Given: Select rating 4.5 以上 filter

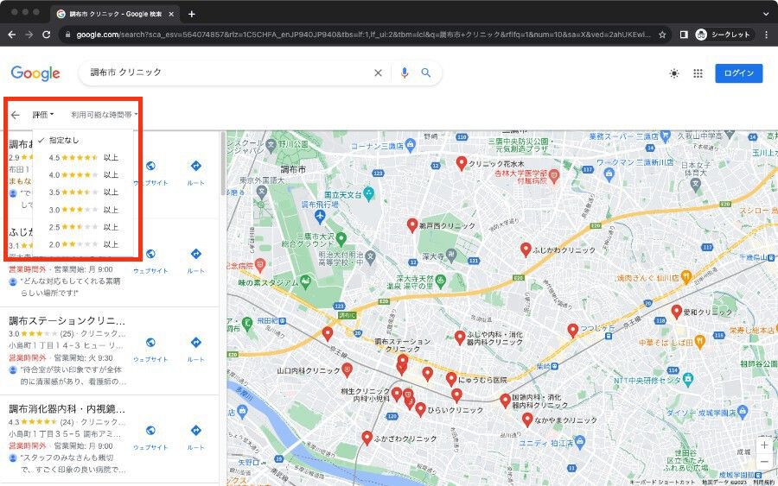Looking at the screenshot, I should [83, 158].
